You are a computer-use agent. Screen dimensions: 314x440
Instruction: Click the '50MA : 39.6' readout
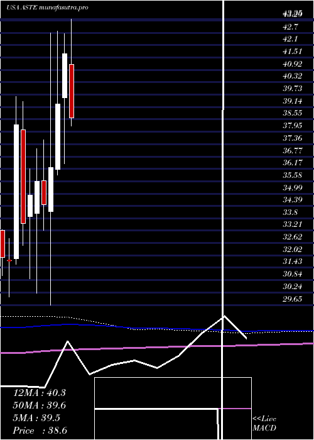pos(39,405)
